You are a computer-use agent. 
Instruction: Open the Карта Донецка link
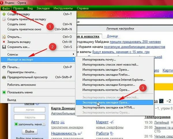pos(63,108)
